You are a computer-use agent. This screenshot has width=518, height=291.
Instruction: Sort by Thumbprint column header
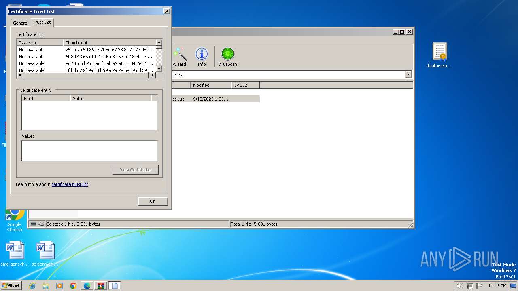[x=109, y=42]
